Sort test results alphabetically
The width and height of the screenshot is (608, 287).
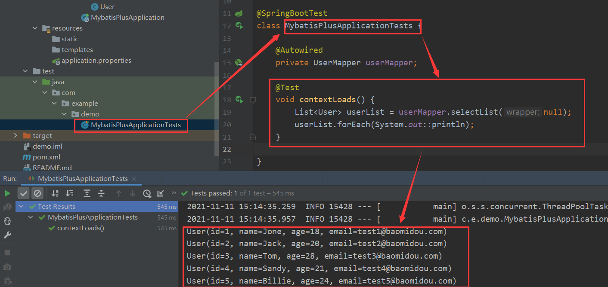[x=55, y=193]
